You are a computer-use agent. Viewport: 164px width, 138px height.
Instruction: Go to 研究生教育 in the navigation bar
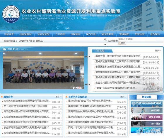pyautogui.click(x=107, y=34)
